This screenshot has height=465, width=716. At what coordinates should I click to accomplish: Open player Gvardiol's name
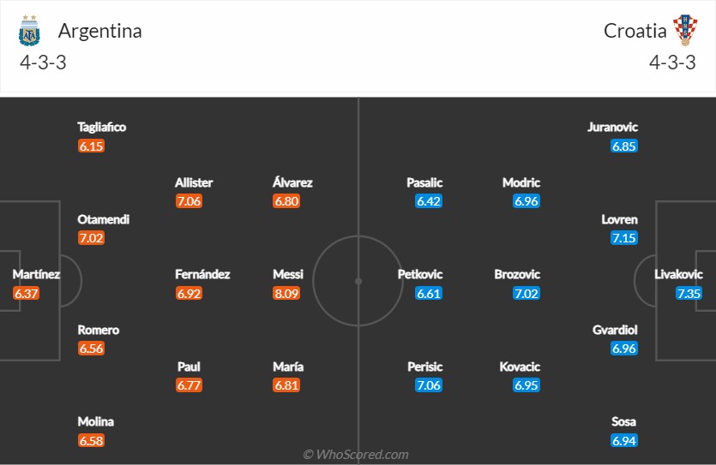[615, 330]
